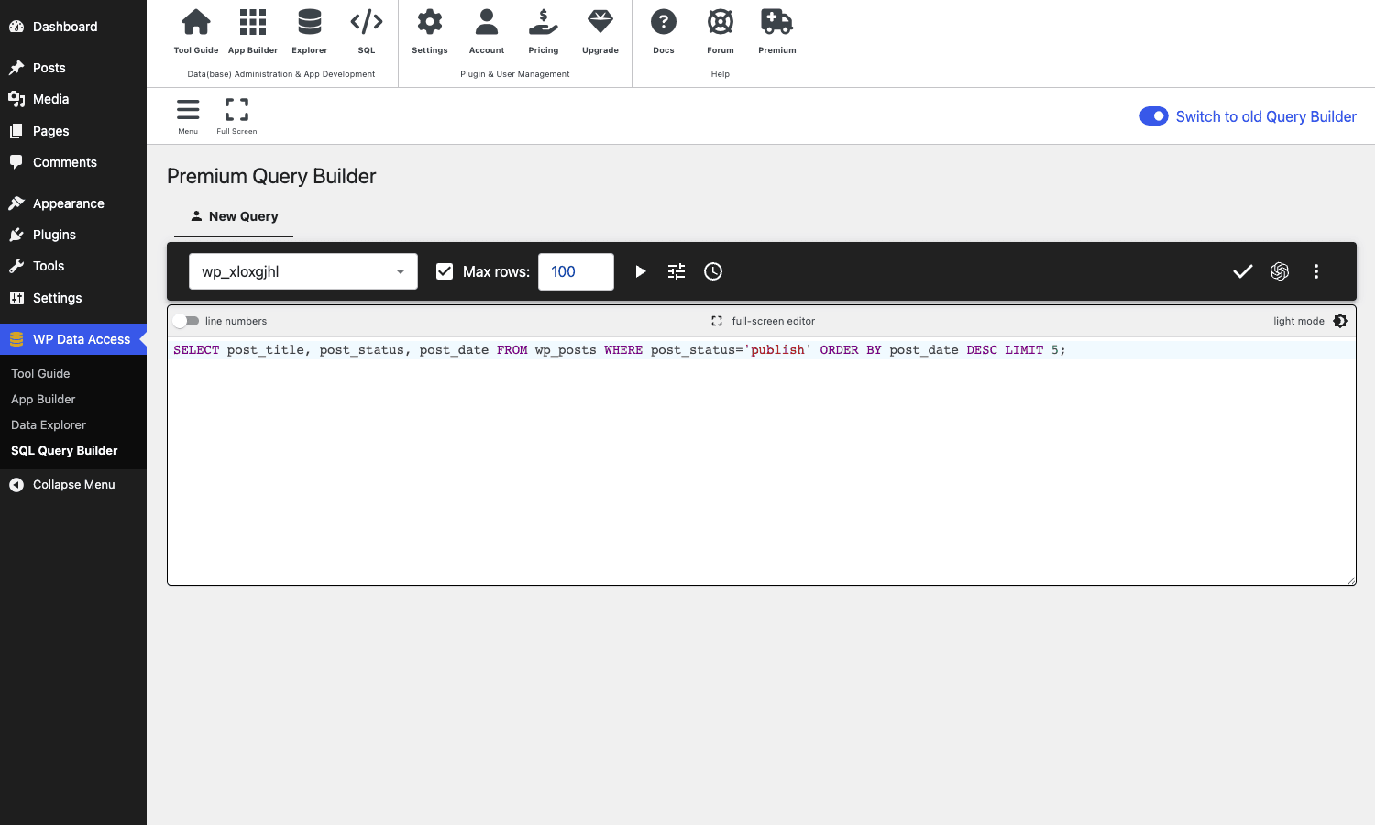This screenshot has width=1375, height=825.
Task: Toggle line numbers switch
Action: click(186, 321)
